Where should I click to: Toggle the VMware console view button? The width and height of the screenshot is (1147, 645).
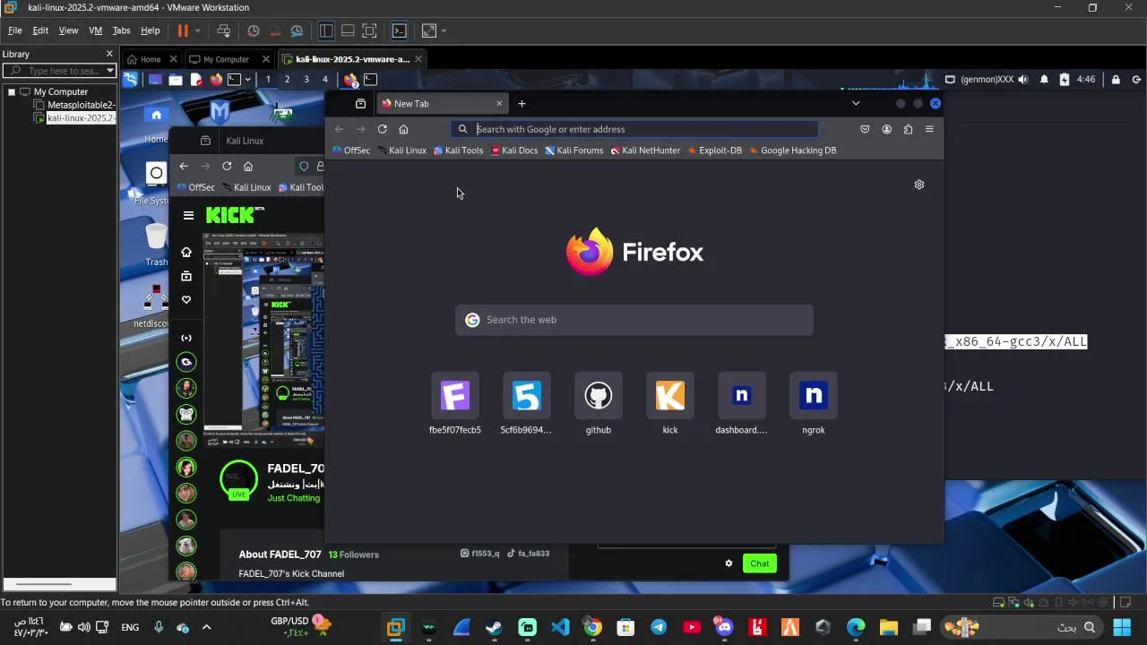coord(400,30)
